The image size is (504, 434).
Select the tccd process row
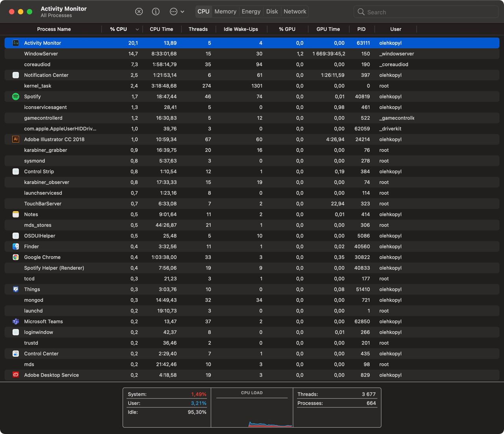coord(252,278)
